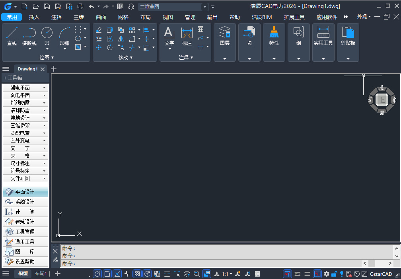The image size is (401, 279).
Task: Click the move tool four-arrow icon
Action: 99,47
